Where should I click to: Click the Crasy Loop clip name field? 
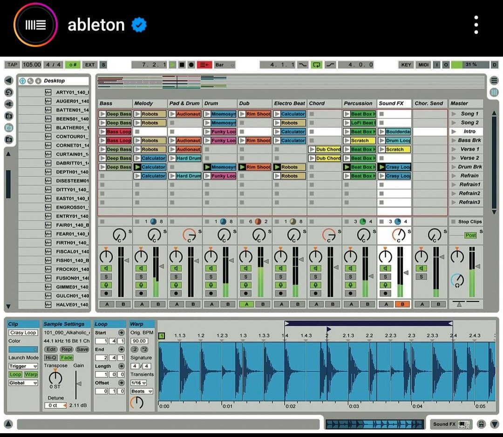tap(23, 333)
